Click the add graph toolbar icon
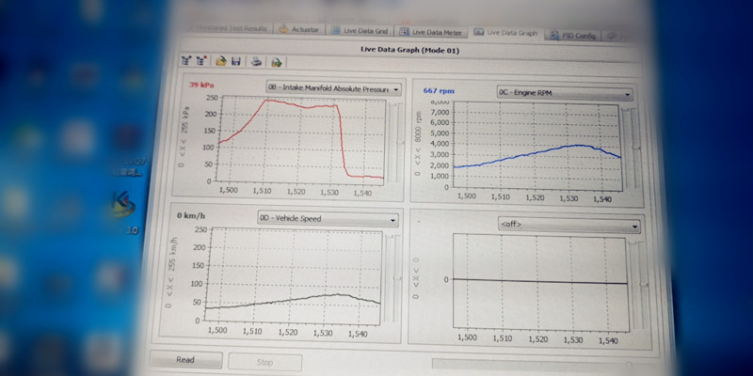This screenshot has height=376, width=753. click(x=186, y=61)
